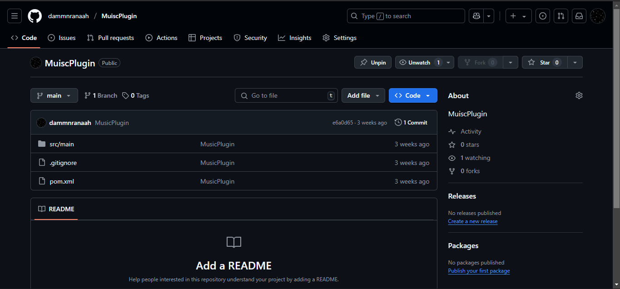Click the book icon above Add a README
The image size is (620, 289).
(234, 242)
